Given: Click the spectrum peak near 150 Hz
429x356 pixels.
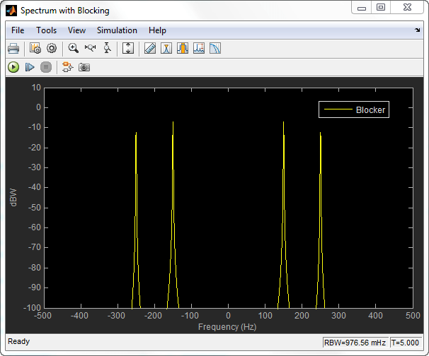Looking at the screenshot, I should (x=283, y=122).
